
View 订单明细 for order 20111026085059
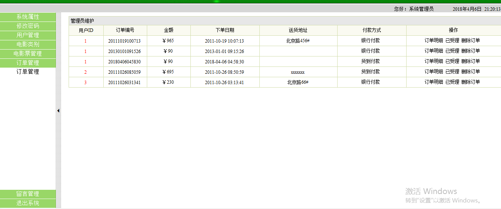tap(434, 71)
